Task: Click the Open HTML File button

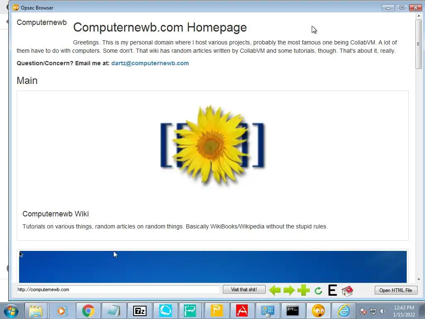Action: pos(396,290)
